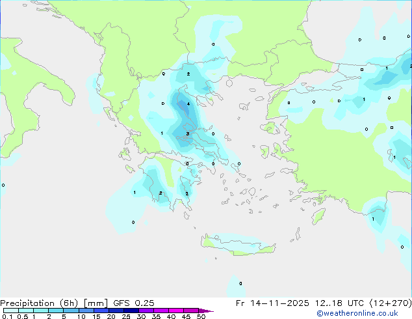Click the legend swatch between 0.1 and 0.5

[x=11, y=311]
